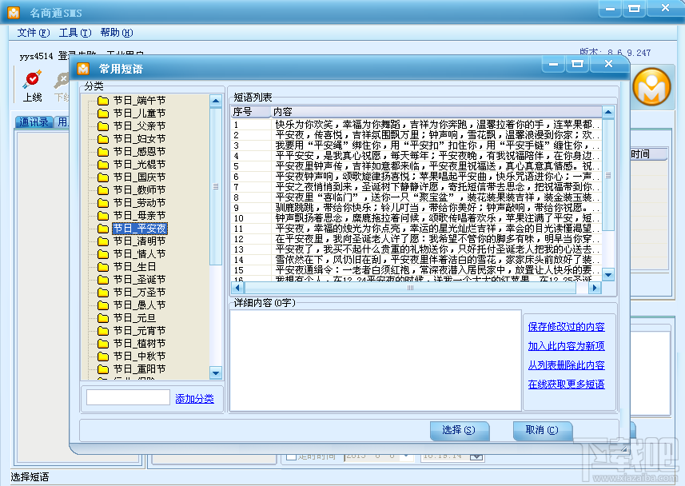The width and height of the screenshot is (685, 486).
Task: Click the folder icon for 节日_愚人节
Action: coord(103,305)
